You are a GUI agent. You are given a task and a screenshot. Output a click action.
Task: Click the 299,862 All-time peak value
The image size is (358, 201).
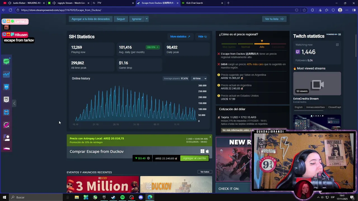click(x=77, y=63)
